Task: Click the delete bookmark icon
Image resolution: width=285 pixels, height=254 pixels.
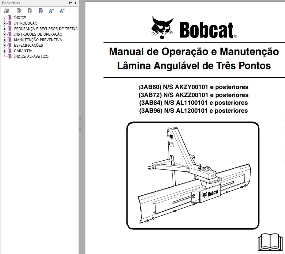Action: click(x=19, y=11)
